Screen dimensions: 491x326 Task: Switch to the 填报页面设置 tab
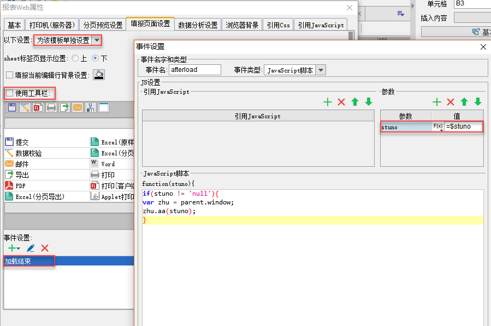[x=150, y=24]
